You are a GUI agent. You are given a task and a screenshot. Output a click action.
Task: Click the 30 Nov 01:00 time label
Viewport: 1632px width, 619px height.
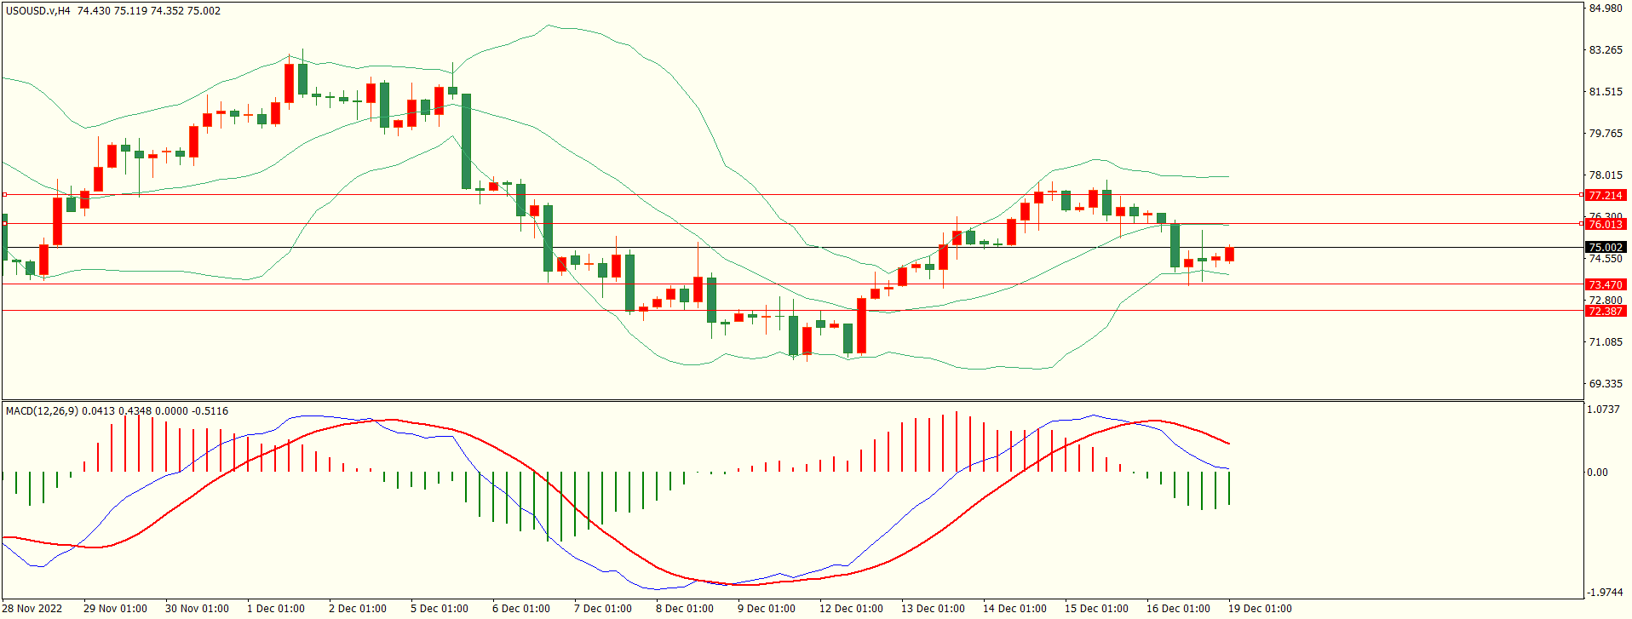click(197, 609)
